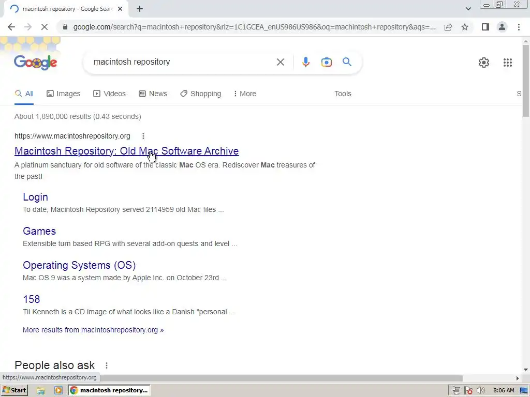530x397 pixels.
Task: Open the Games sitelink
Action: tap(39, 231)
